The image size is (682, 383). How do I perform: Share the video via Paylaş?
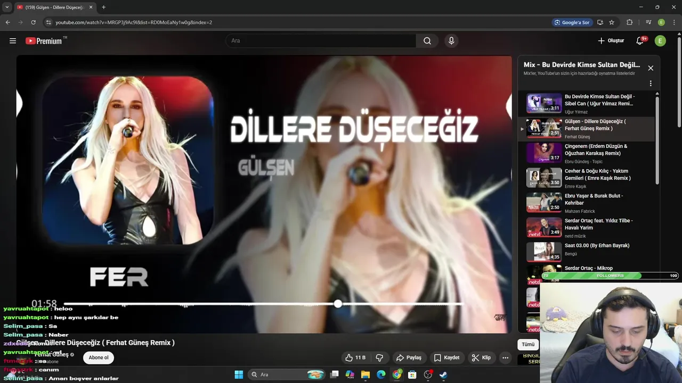tap(409, 357)
